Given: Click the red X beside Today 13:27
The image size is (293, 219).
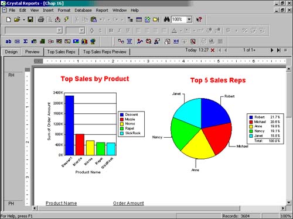Looking at the screenshot, I should point(213,50).
